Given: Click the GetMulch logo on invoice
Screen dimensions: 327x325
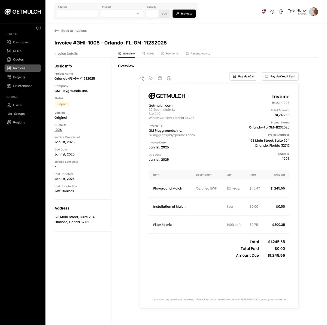Looking at the screenshot, I should 167,96.
